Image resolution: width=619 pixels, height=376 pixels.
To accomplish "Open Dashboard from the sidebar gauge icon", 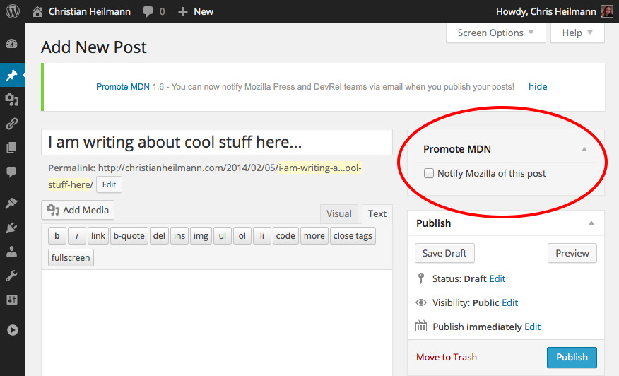I will click(x=12, y=44).
